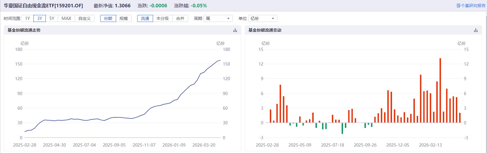Select the MAX time range

[66, 18]
